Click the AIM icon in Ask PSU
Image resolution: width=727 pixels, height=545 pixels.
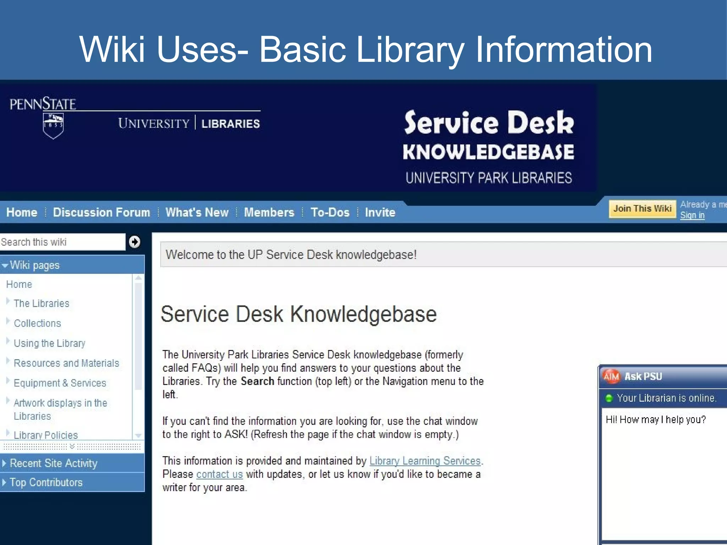click(611, 376)
